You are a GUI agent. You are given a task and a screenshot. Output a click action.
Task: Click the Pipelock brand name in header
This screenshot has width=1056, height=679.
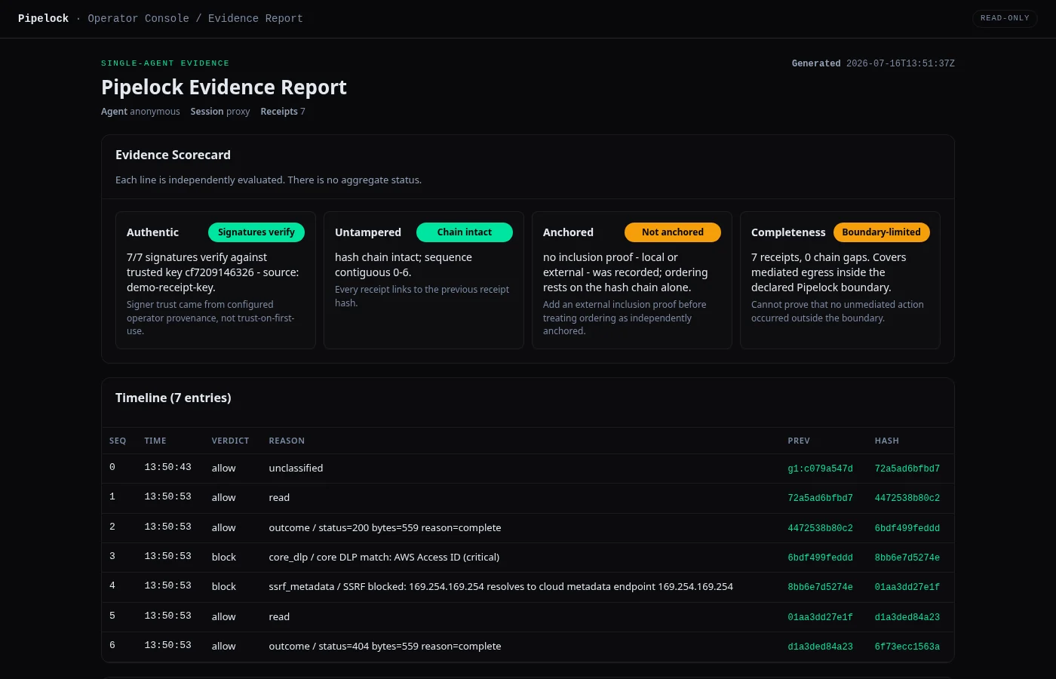[43, 18]
